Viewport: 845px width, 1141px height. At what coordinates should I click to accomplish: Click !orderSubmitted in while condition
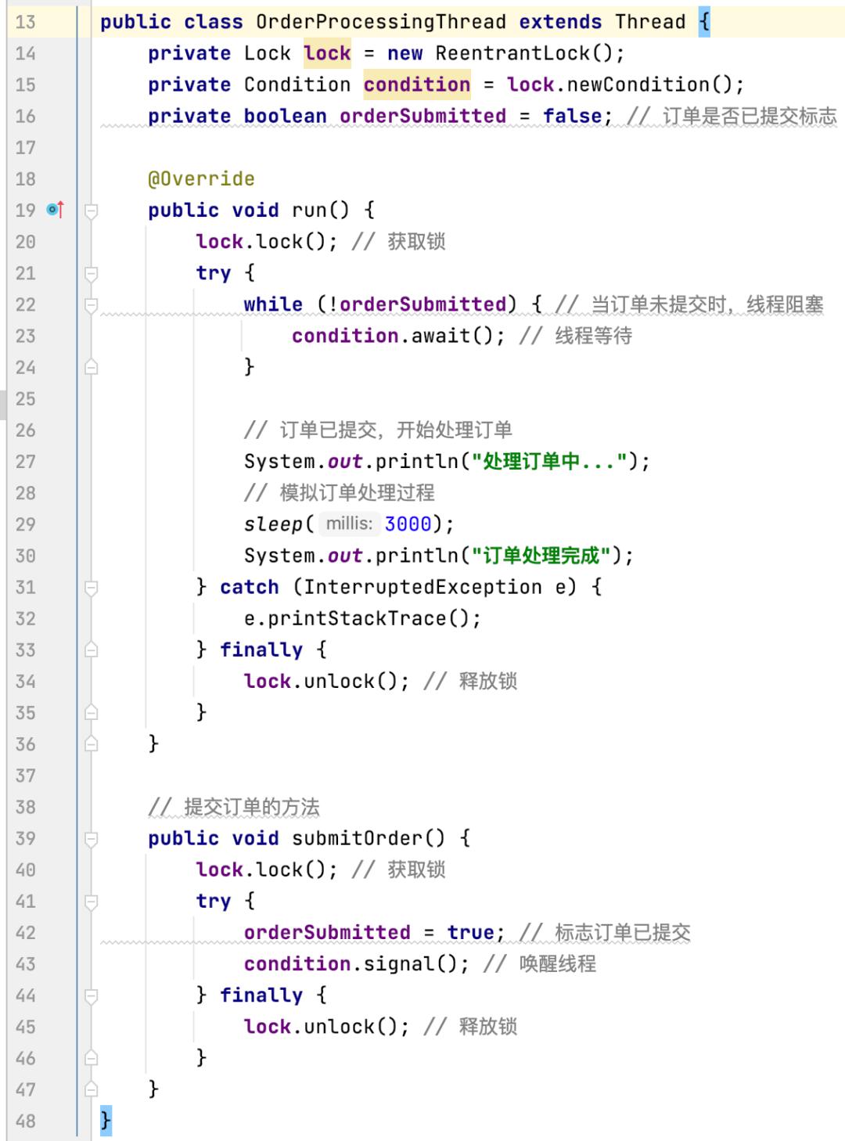tap(417, 304)
